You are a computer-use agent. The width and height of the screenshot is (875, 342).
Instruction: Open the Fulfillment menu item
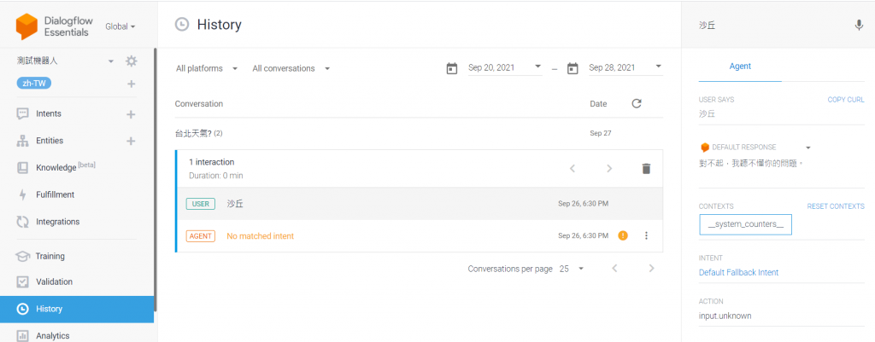pyautogui.click(x=56, y=194)
